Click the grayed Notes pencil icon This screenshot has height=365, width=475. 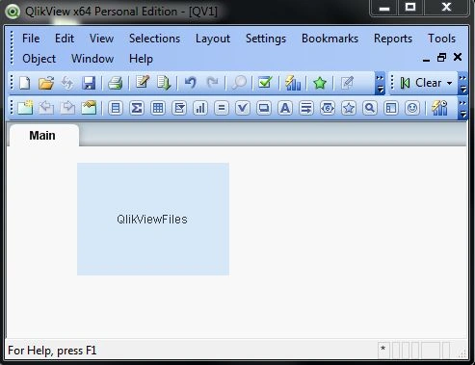click(x=347, y=83)
